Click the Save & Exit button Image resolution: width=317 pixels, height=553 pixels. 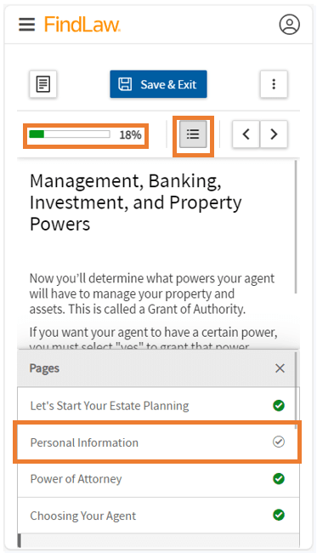(158, 84)
